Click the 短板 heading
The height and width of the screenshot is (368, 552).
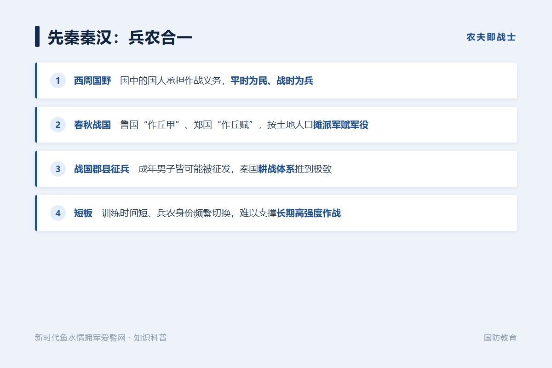[x=83, y=213]
